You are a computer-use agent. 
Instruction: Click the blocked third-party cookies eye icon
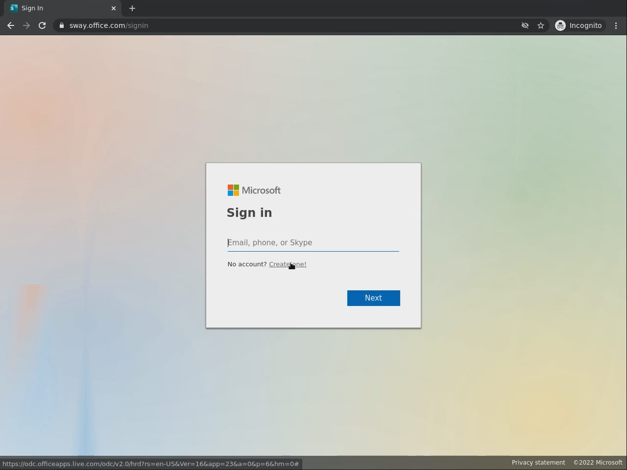pyautogui.click(x=525, y=25)
